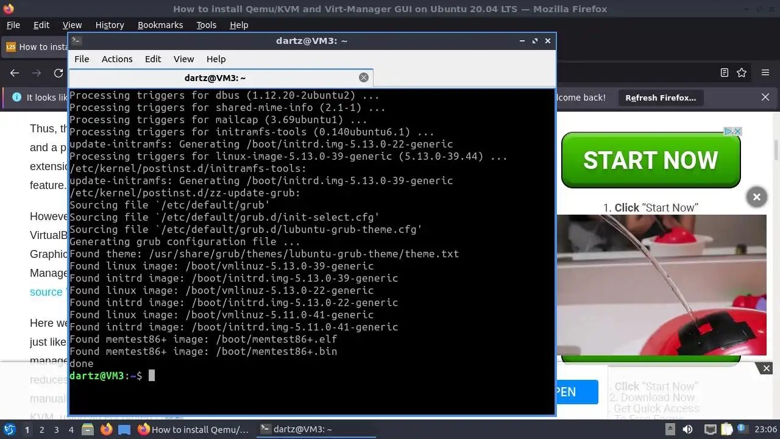Select the dartz@VM3 terminal tab

(221, 77)
